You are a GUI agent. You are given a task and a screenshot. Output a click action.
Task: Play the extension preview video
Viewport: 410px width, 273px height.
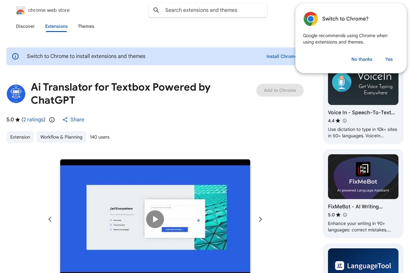point(155,219)
